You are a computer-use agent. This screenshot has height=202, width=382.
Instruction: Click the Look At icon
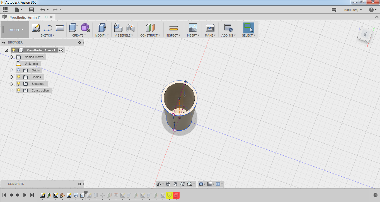click(x=168, y=184)
